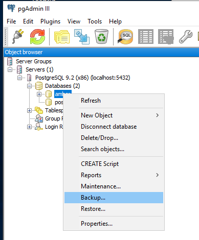Screen dimensions: 199x240
Task: Open the Tools menu
Action: [x=95, y=21]
